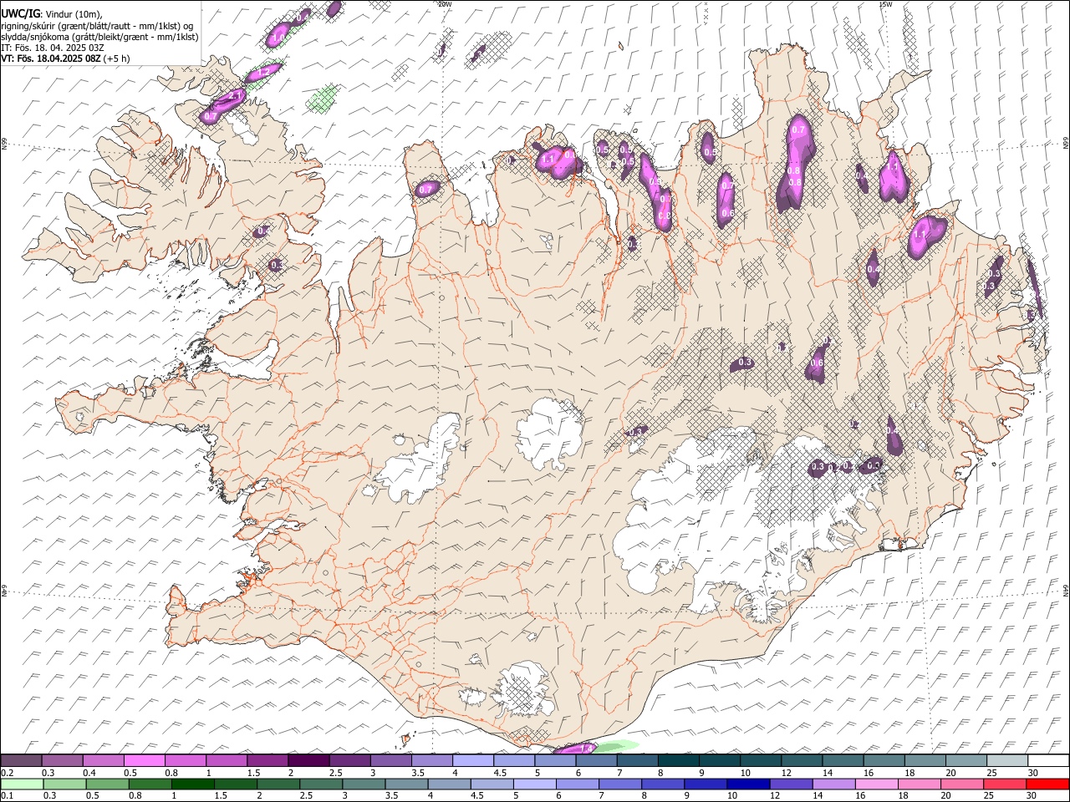Click the 0.1 value on the rain scale
1070x802 pixels.
point(7,795)
